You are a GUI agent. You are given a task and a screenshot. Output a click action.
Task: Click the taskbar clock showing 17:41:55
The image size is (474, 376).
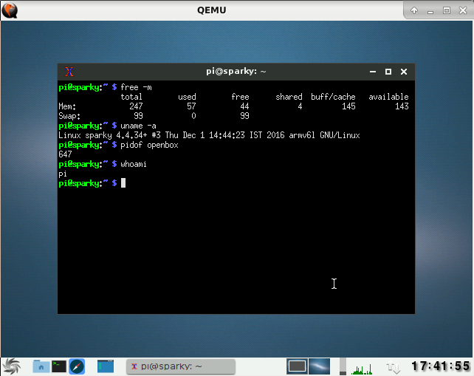[440, 366]
